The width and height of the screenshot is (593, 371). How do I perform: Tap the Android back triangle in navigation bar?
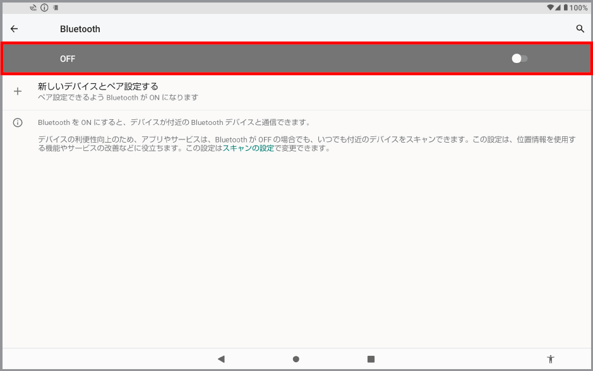tap(221, 359)
